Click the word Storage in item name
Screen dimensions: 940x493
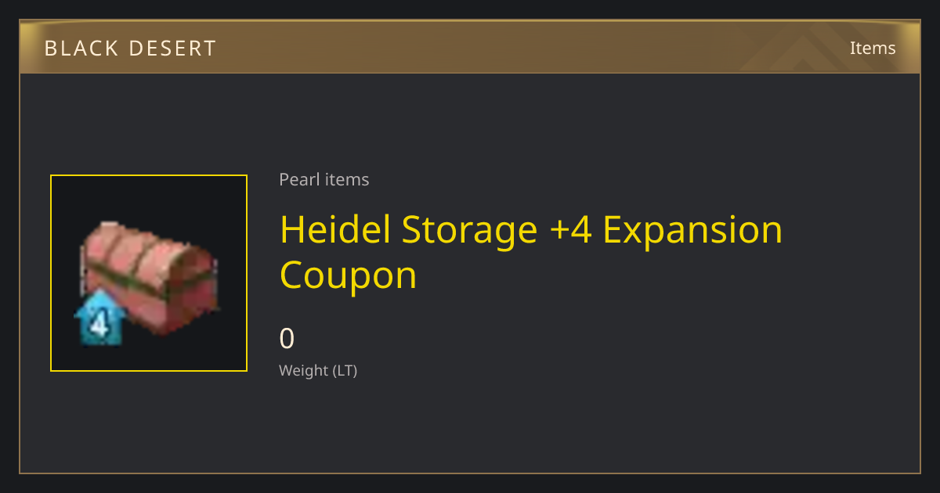pos(470,231)
